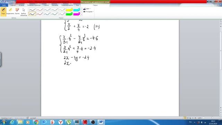Open OBS Studio from taskbar
Screen dimensions: 222x125
(93, 122)
